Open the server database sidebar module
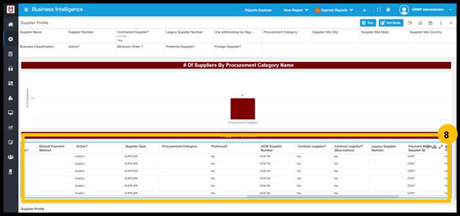 coord(10,172)
